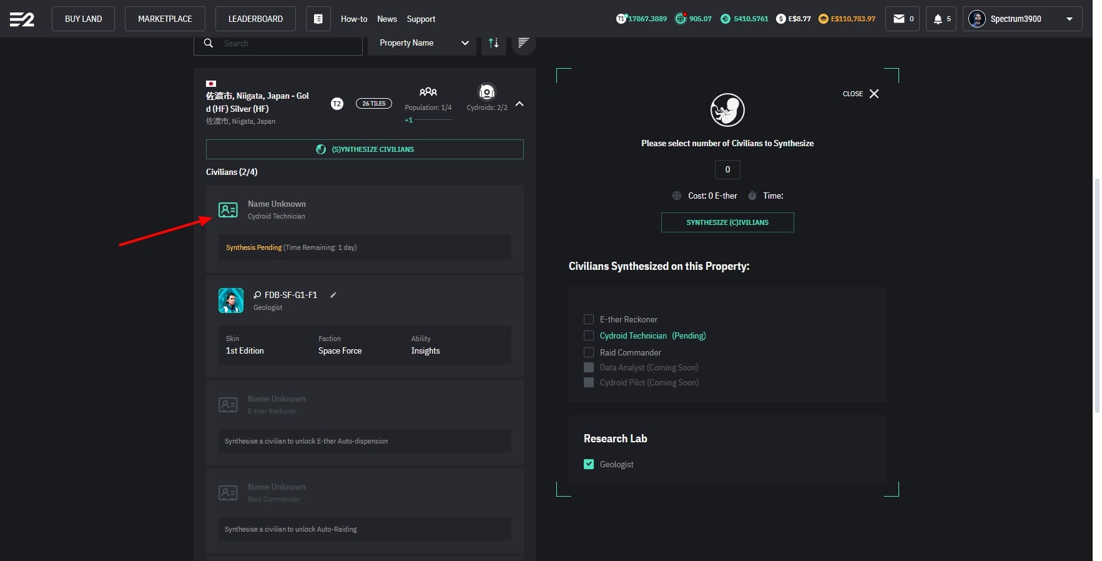The height and width of the screenshot is (561, 1102).
Task: Uncheck the Geologist Research Lab checkbox
Action: tap(588, 464)
